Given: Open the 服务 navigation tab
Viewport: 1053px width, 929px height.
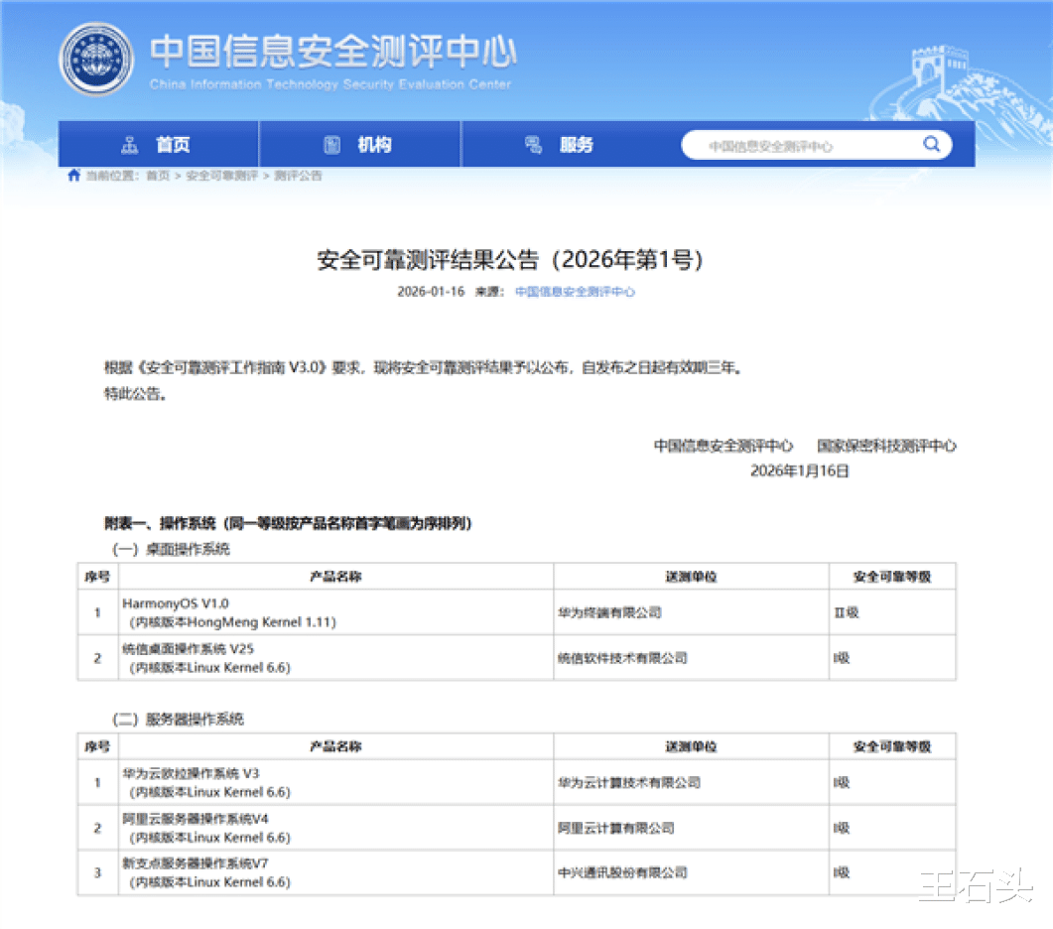Looking at the screenshot, I should 562,144.
